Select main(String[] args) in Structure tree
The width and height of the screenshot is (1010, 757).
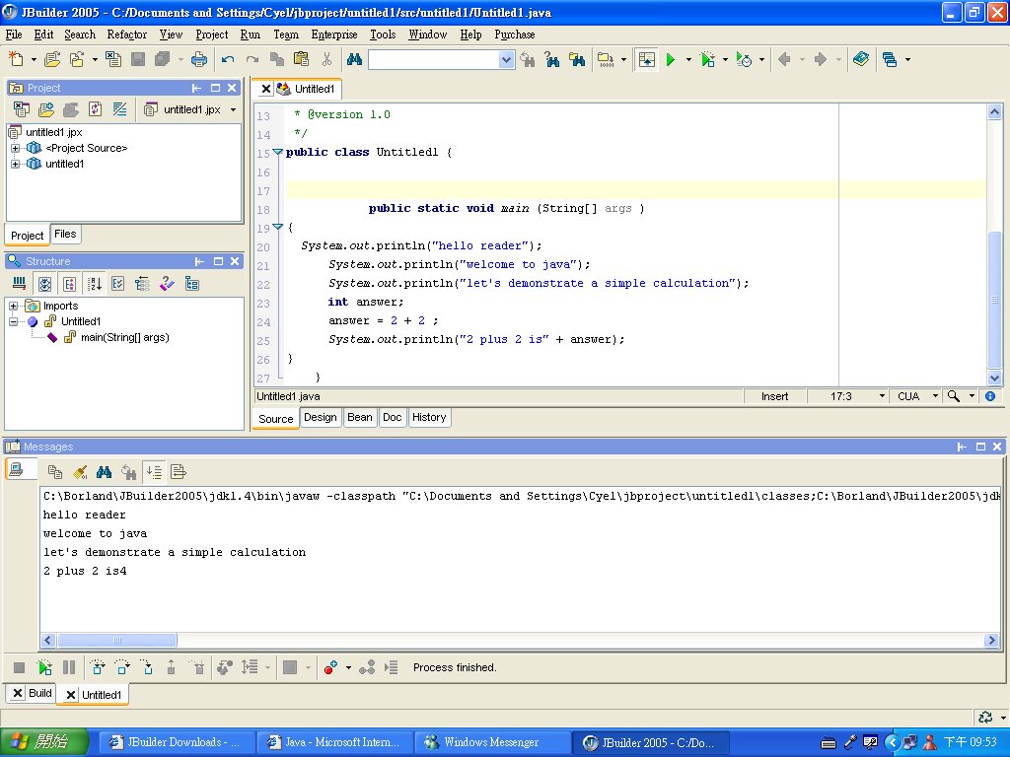point(125,337)
